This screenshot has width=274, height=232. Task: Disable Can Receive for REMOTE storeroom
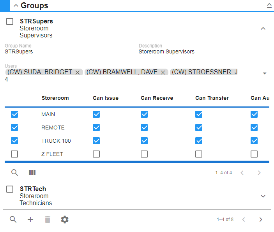click(x=144, y=128)
